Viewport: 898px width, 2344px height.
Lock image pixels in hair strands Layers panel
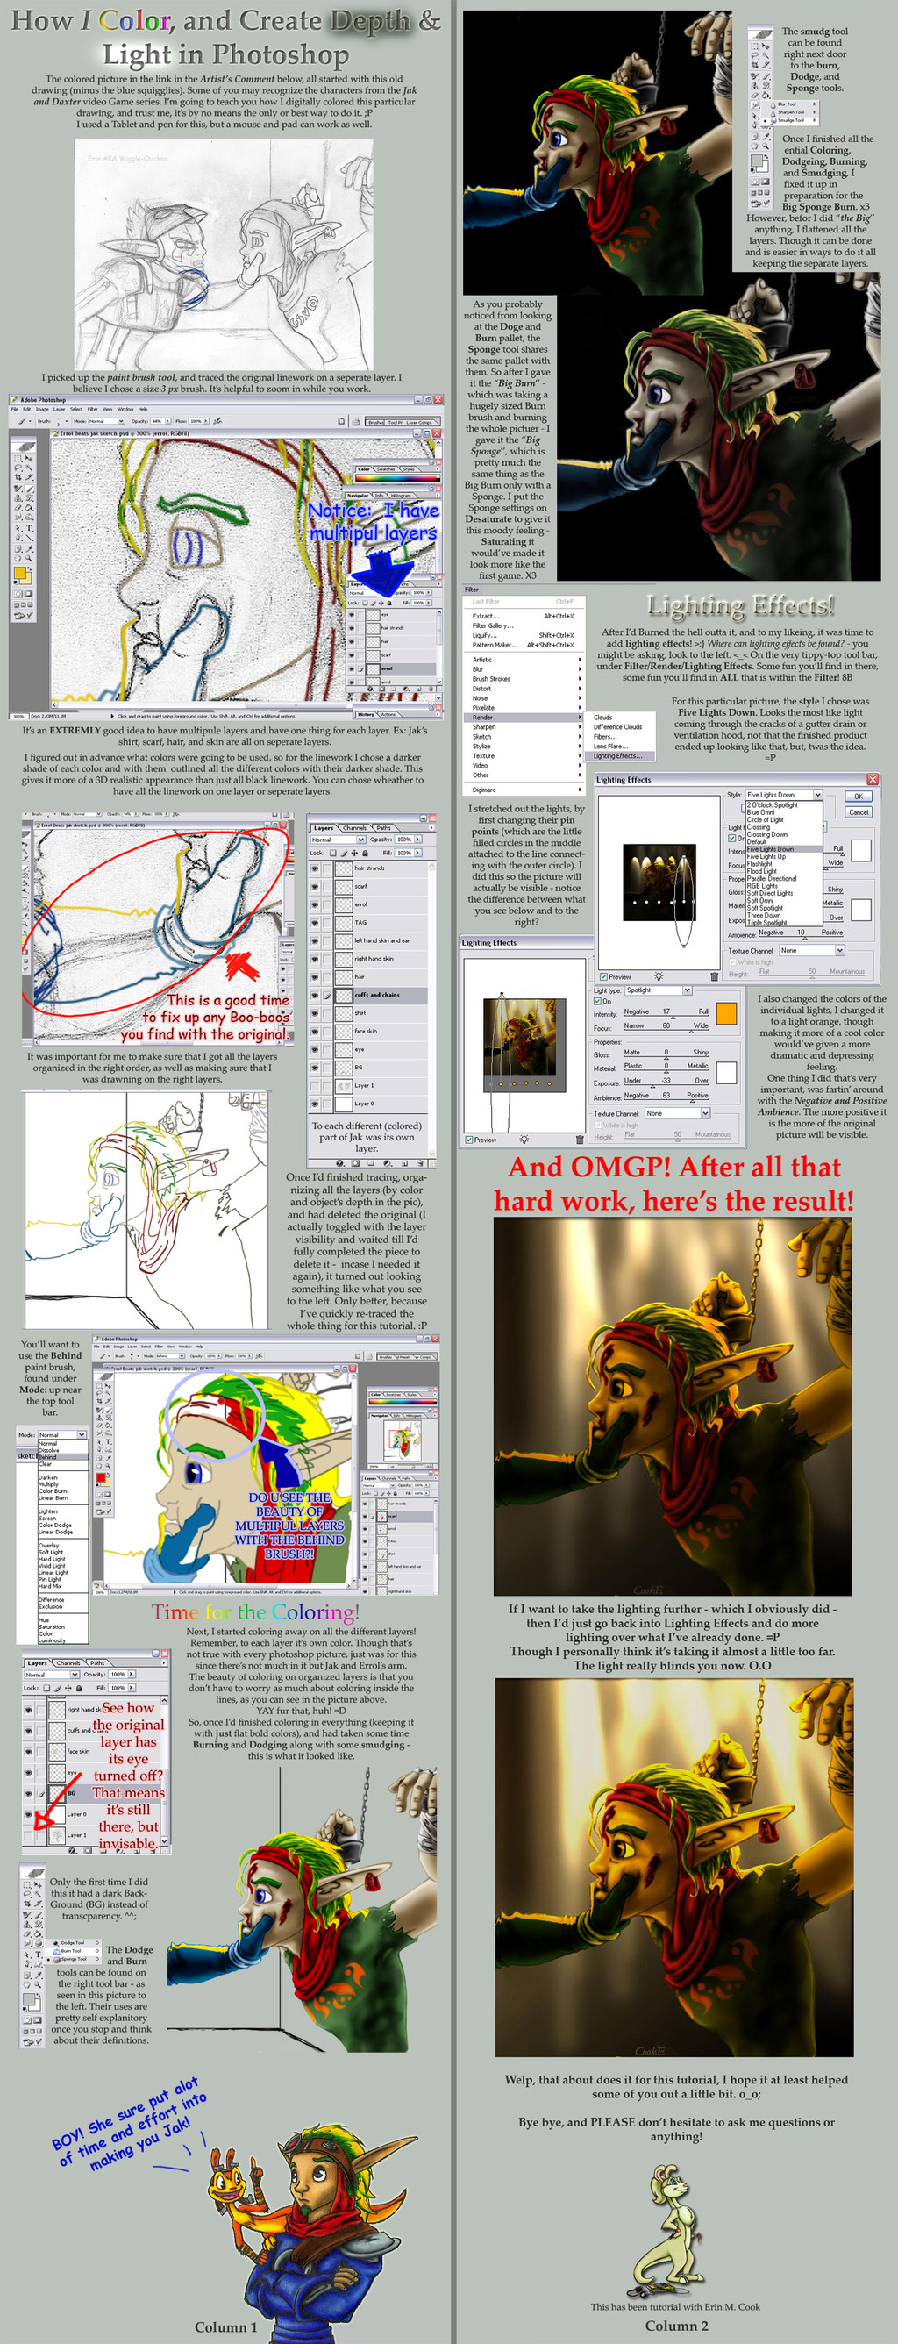point(344,853)
